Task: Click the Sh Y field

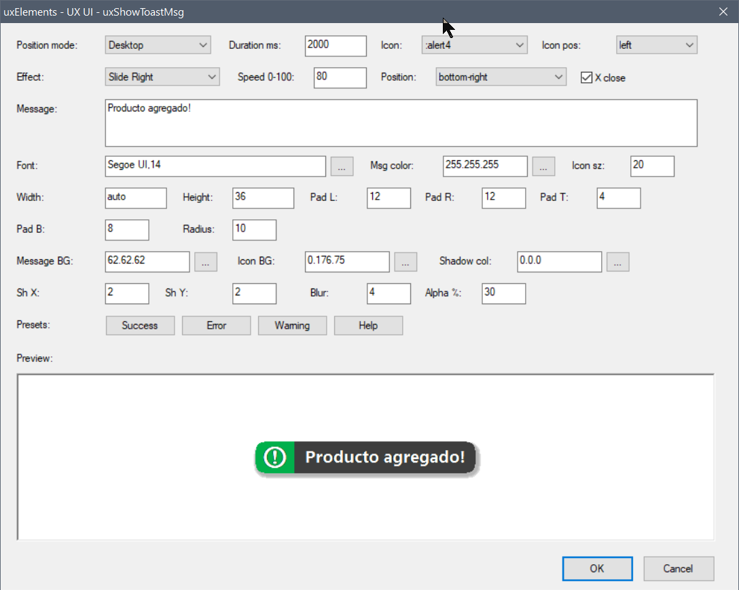Action: click(254, 293)
